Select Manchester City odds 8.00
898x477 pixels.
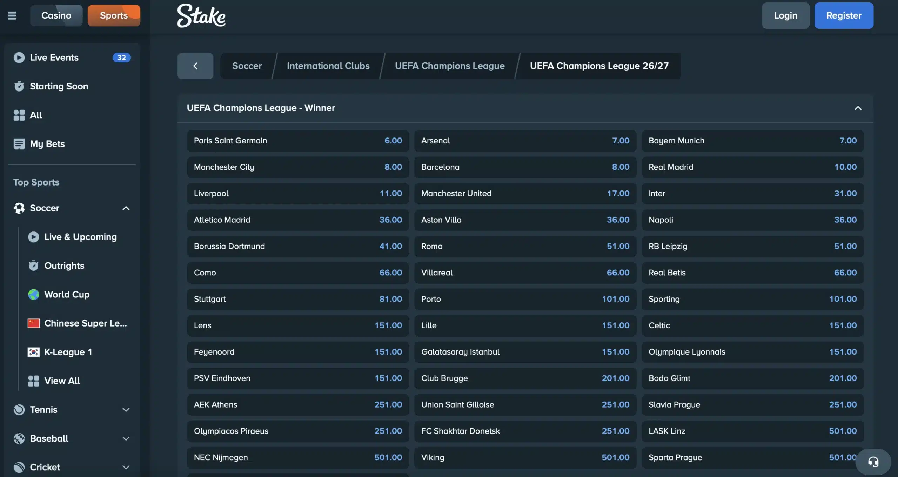(x=298, y=167)
